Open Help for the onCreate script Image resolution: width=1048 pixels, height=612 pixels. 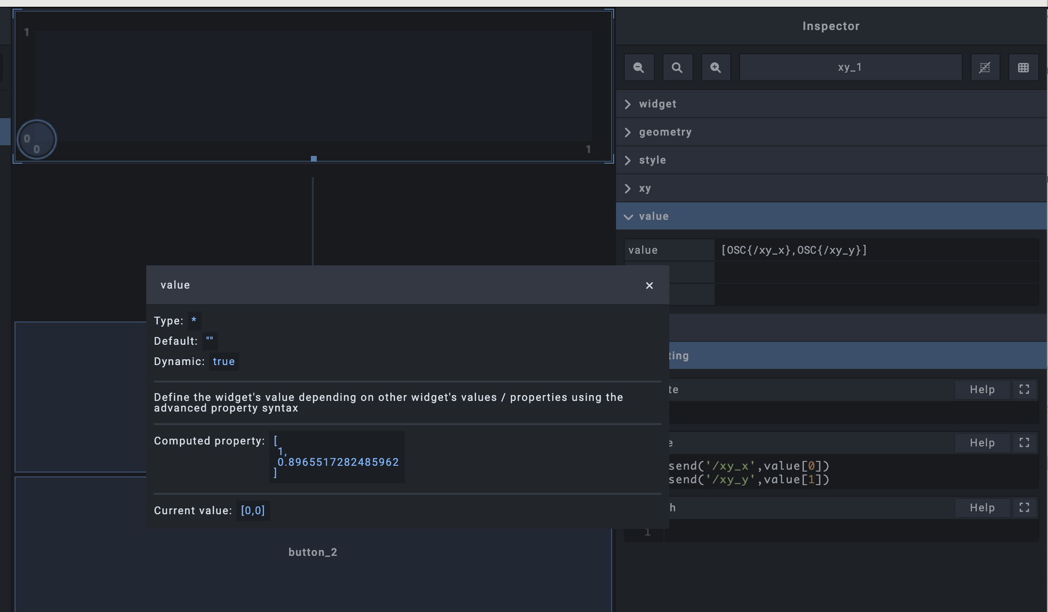tap(982, 390)
